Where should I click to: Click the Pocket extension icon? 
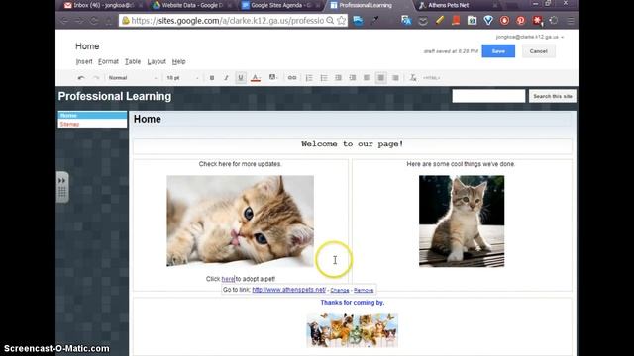click(423, 21)
